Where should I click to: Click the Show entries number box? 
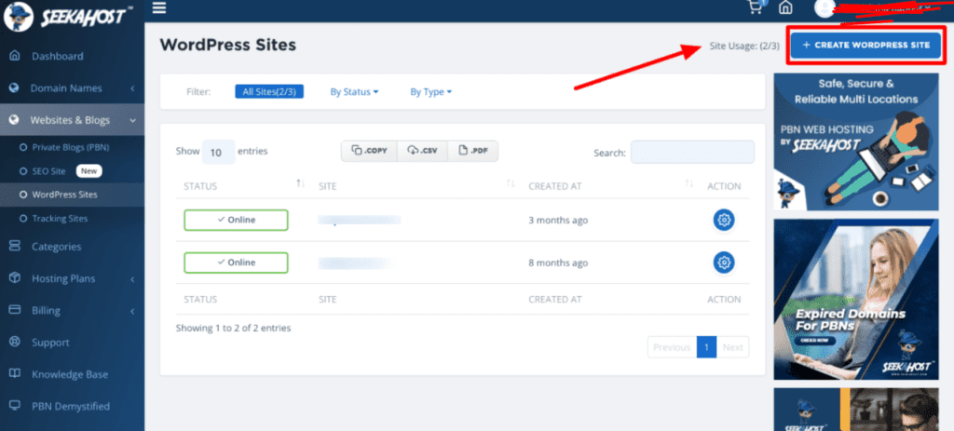(x=218, y=152)
